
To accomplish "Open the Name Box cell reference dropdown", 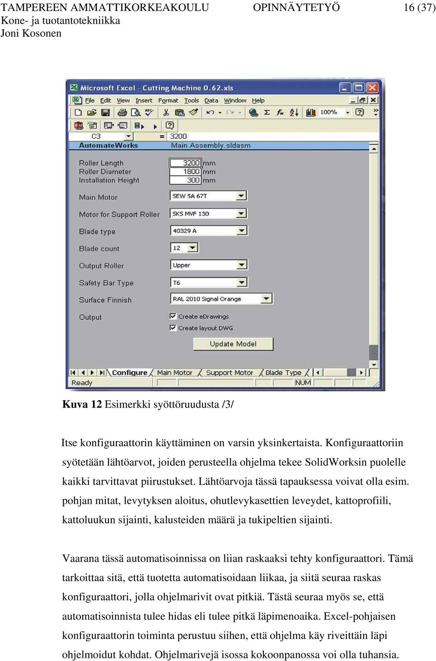I will click(x=129, y=136).
